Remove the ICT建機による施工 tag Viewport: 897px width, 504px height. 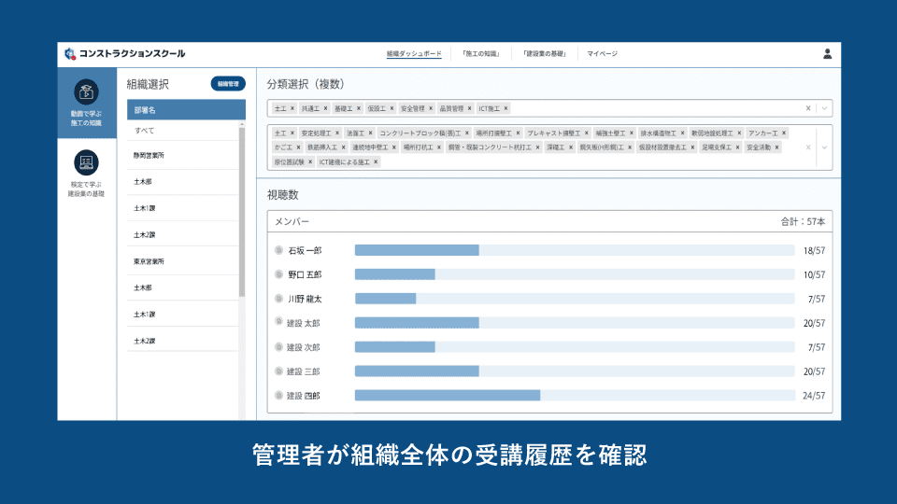[x=376, y=162]
